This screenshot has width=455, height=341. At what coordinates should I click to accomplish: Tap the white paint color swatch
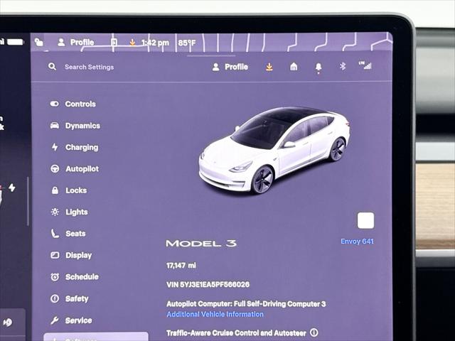(365, 221)
